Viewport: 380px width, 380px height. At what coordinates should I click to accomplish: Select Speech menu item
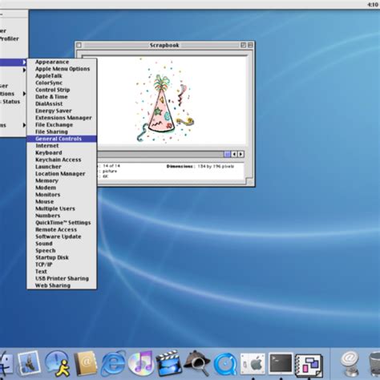click(62, 251)
